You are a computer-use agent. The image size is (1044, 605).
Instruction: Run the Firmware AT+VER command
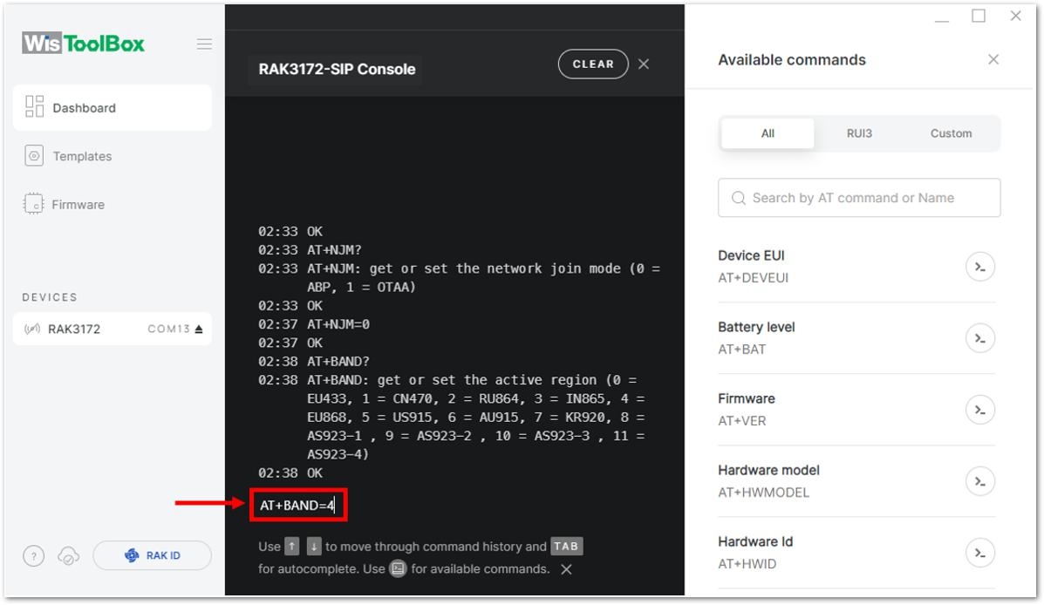pos(980,410)
